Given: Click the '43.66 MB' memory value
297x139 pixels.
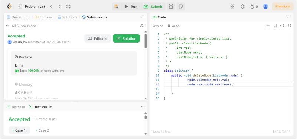Looking at the screenshot, I should (24, 92).
